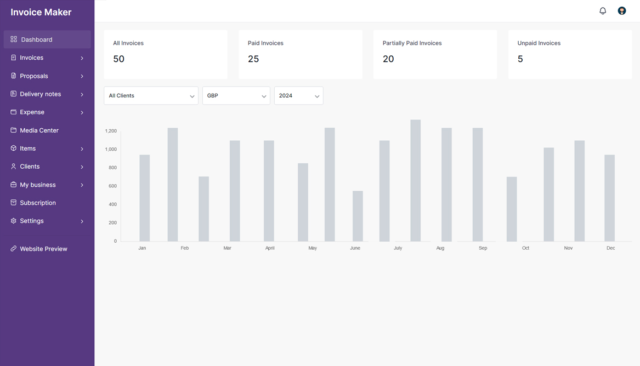The height and width of the screenshot is (366, 640).
Task: Click the Invoice Maker logo title
Action: click(41, 12)
